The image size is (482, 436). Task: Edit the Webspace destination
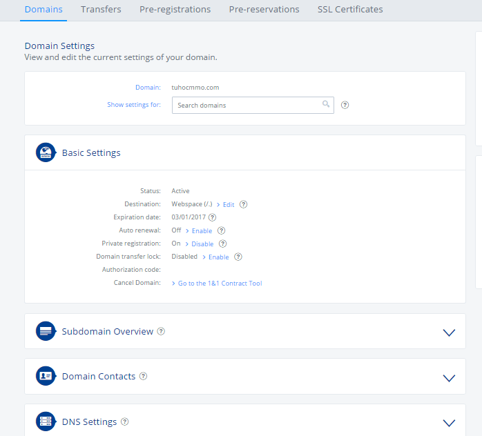[x=228, y=205]
